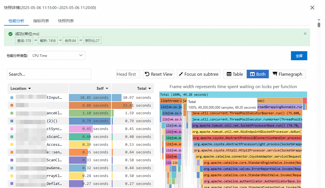The image size is (325, 188).
Task: Switch to Flamegraph view
Action: 287,74
